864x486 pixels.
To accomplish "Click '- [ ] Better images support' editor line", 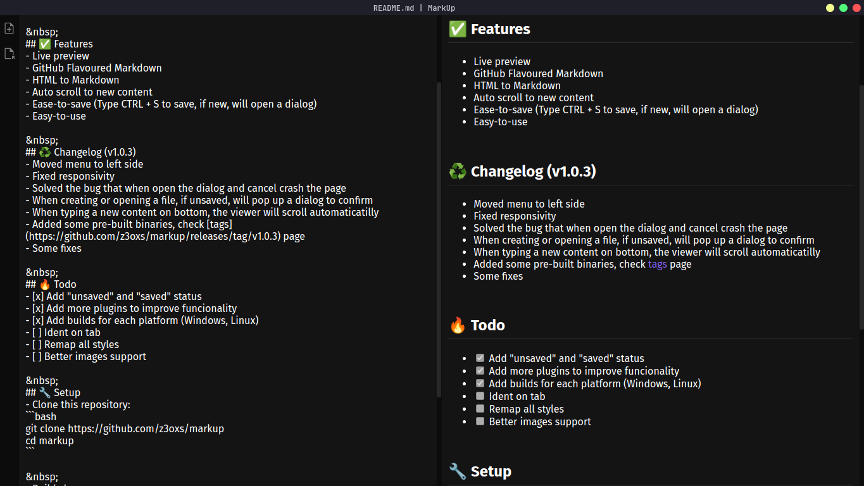I will (x=85, y=356).
